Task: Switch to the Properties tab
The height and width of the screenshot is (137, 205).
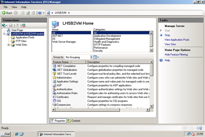Action: (58, 121)
